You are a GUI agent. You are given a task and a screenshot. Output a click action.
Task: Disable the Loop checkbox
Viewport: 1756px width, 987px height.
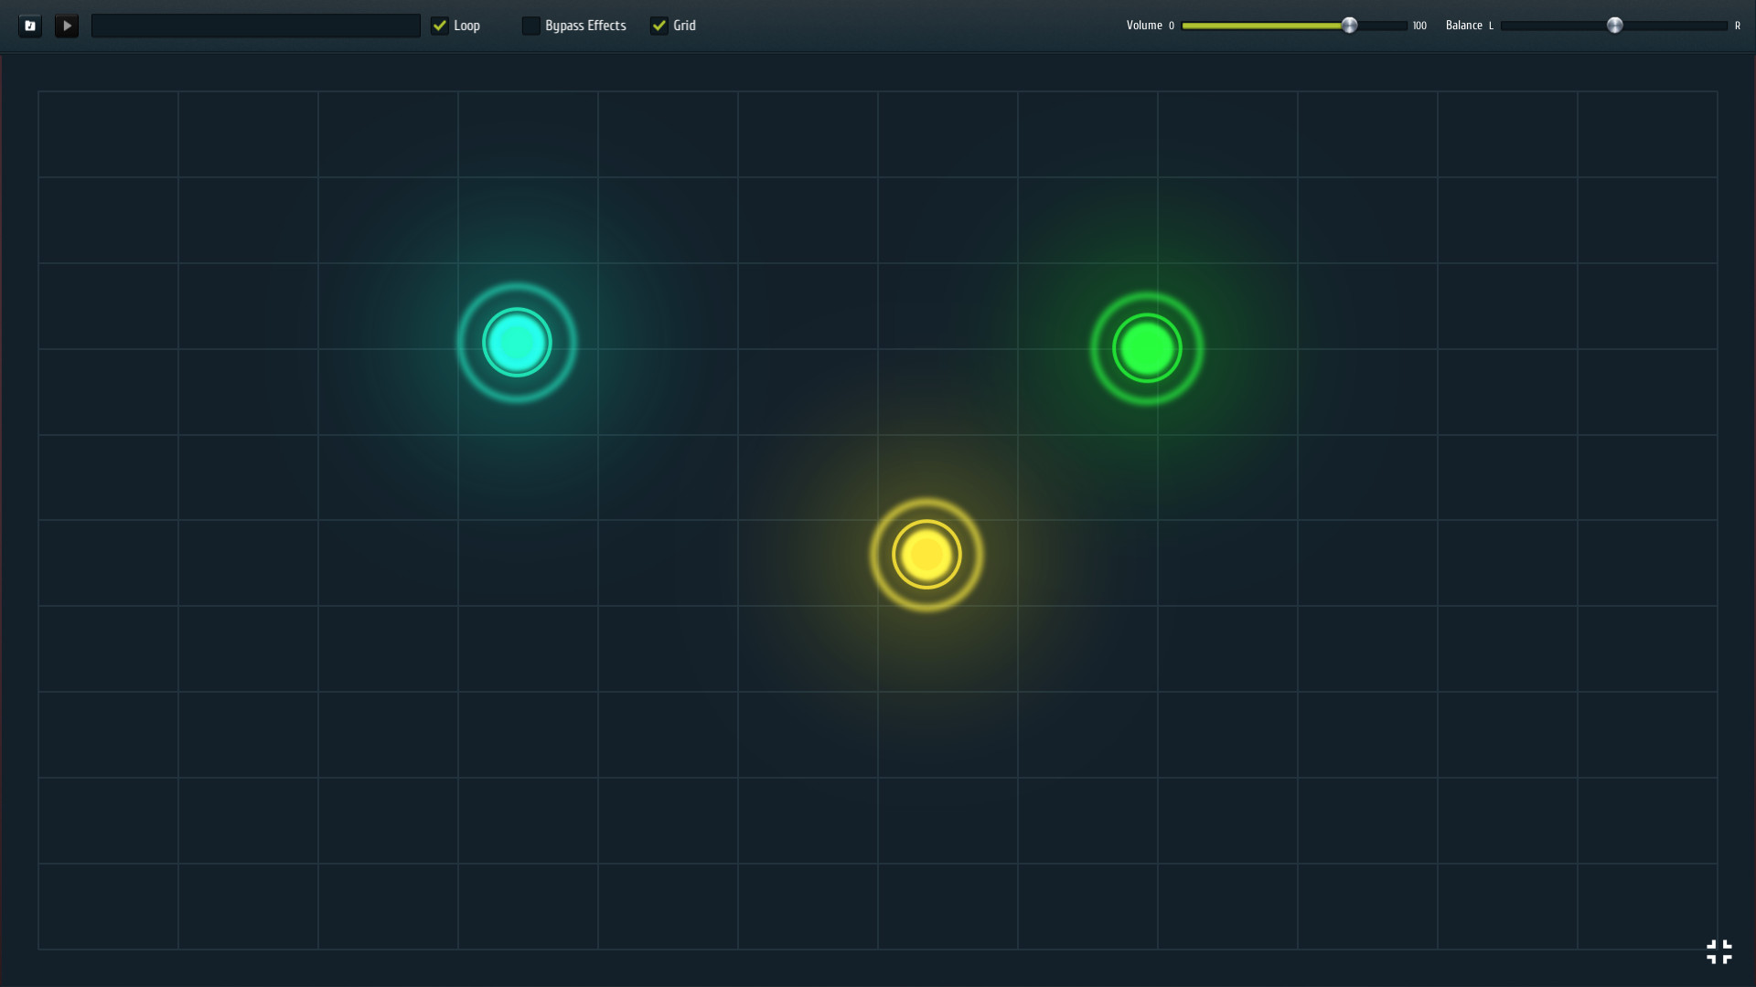440,26
